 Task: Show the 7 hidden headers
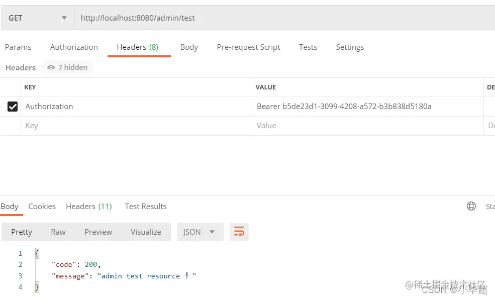(67, 67)
